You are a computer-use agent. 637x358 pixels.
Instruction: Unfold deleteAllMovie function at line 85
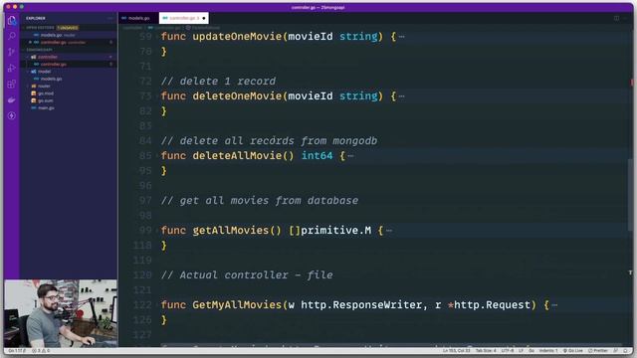coord(157,156)
